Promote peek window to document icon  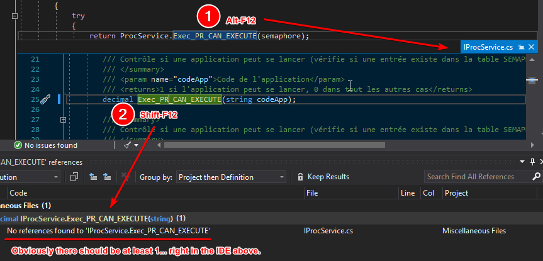coord(521,47)
